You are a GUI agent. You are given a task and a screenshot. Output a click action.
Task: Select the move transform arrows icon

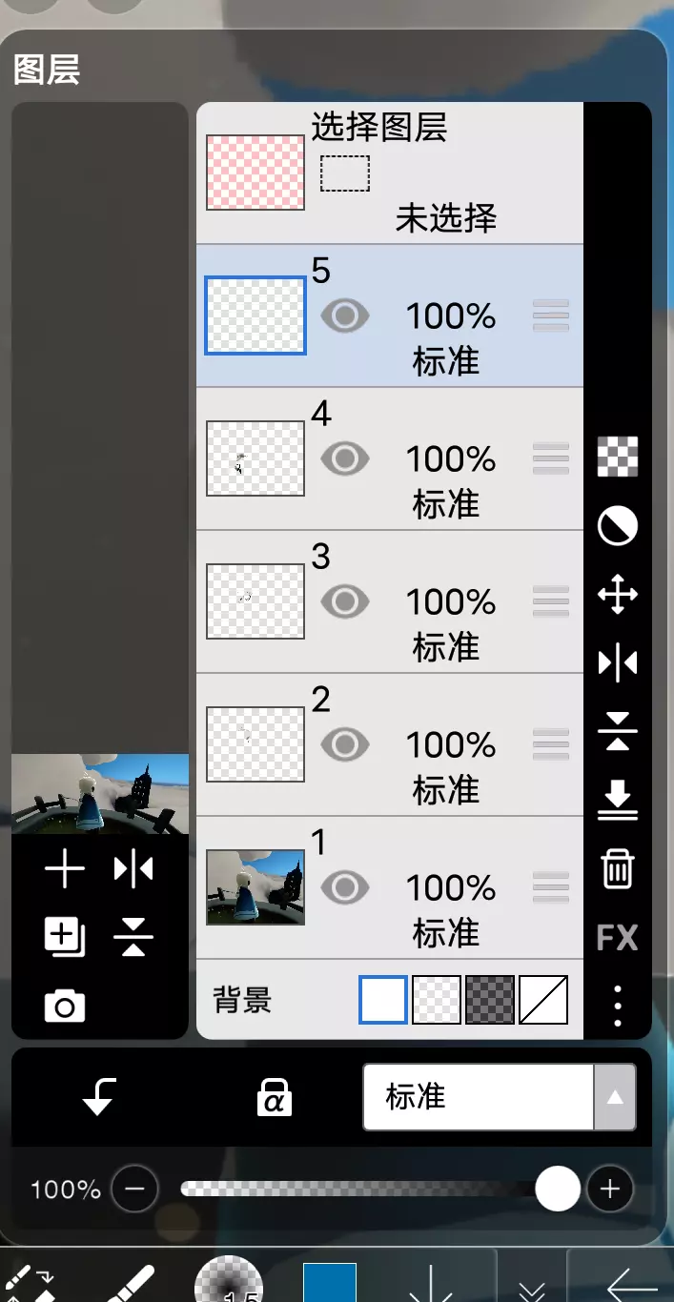tap(617, 595)
